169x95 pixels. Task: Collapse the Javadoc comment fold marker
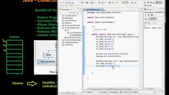(86, 27)
